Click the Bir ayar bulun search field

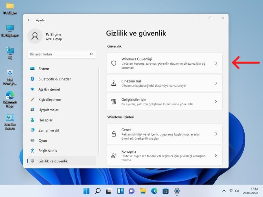tap(61, 54)
